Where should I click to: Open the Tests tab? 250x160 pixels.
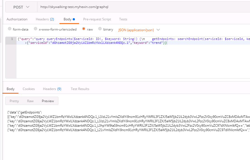[x=123, y=19]
